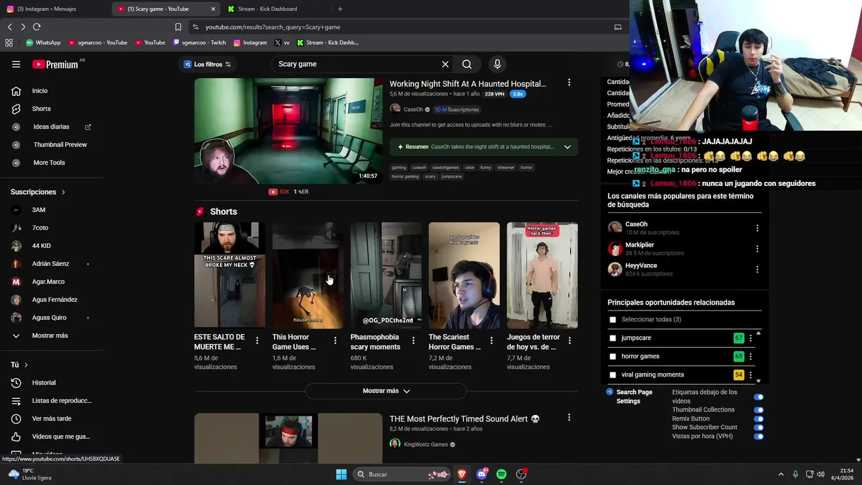Expand the Tú section arrow
862x485 pixels.
click(x=26, y=365)
